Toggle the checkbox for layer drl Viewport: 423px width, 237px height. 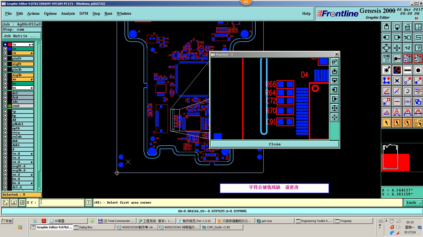(x=5, y=93)
